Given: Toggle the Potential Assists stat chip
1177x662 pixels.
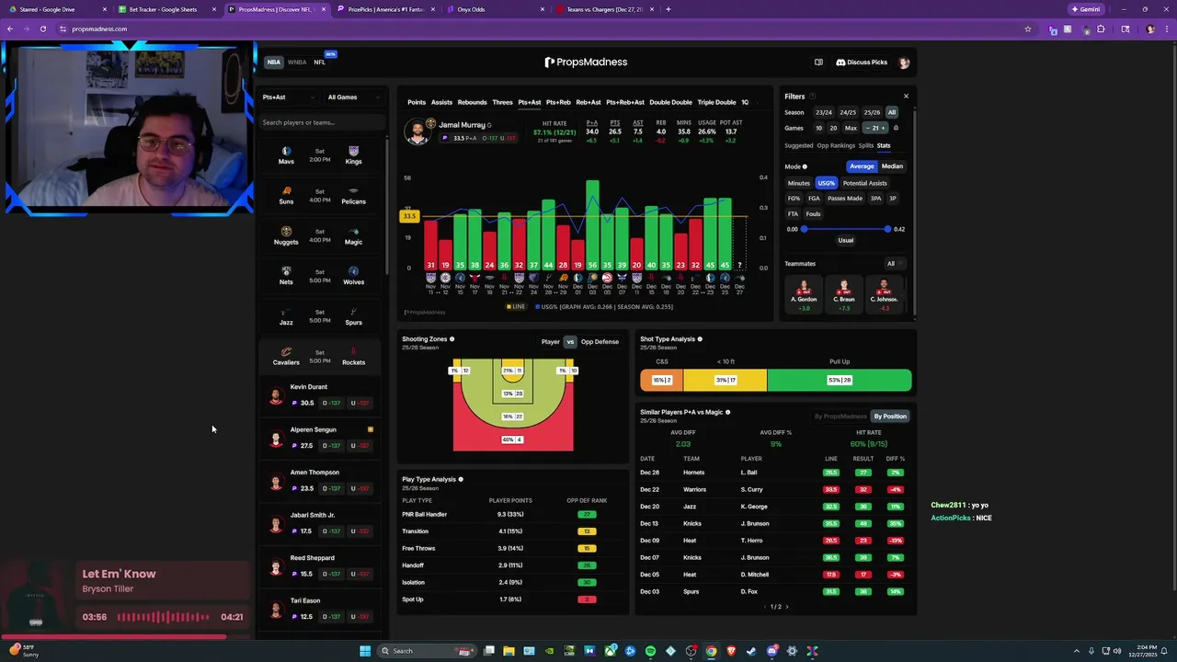Looking at the screenshot, I should click(x=864, y=183).
